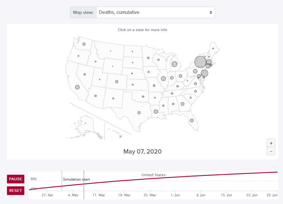Viewport: 283px width, 204px height.
Task: Reset the simulation timeline
Action: click(16, 190)
